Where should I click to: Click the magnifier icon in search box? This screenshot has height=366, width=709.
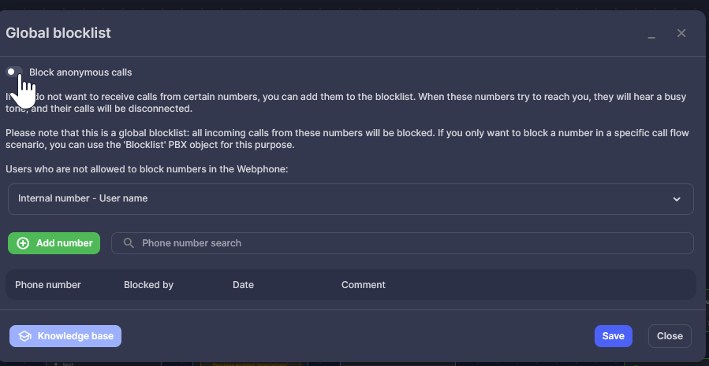pos(129,243)
